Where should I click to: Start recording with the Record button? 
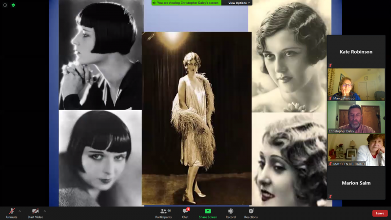(x=231, y=213)
